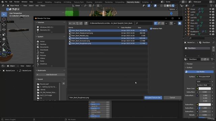216x121 pixels.
Task: Go back to previous folder in file browser
Action: coord(70,23)
